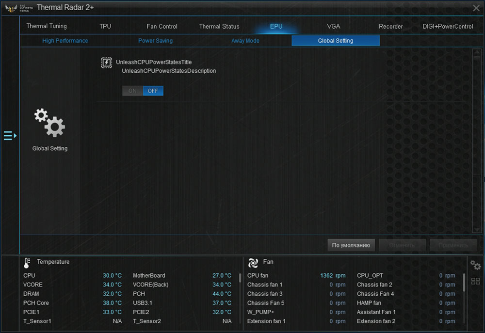Select the Away Mode sub-tab
Screen dimensions: 485x333
coord(245,41)
